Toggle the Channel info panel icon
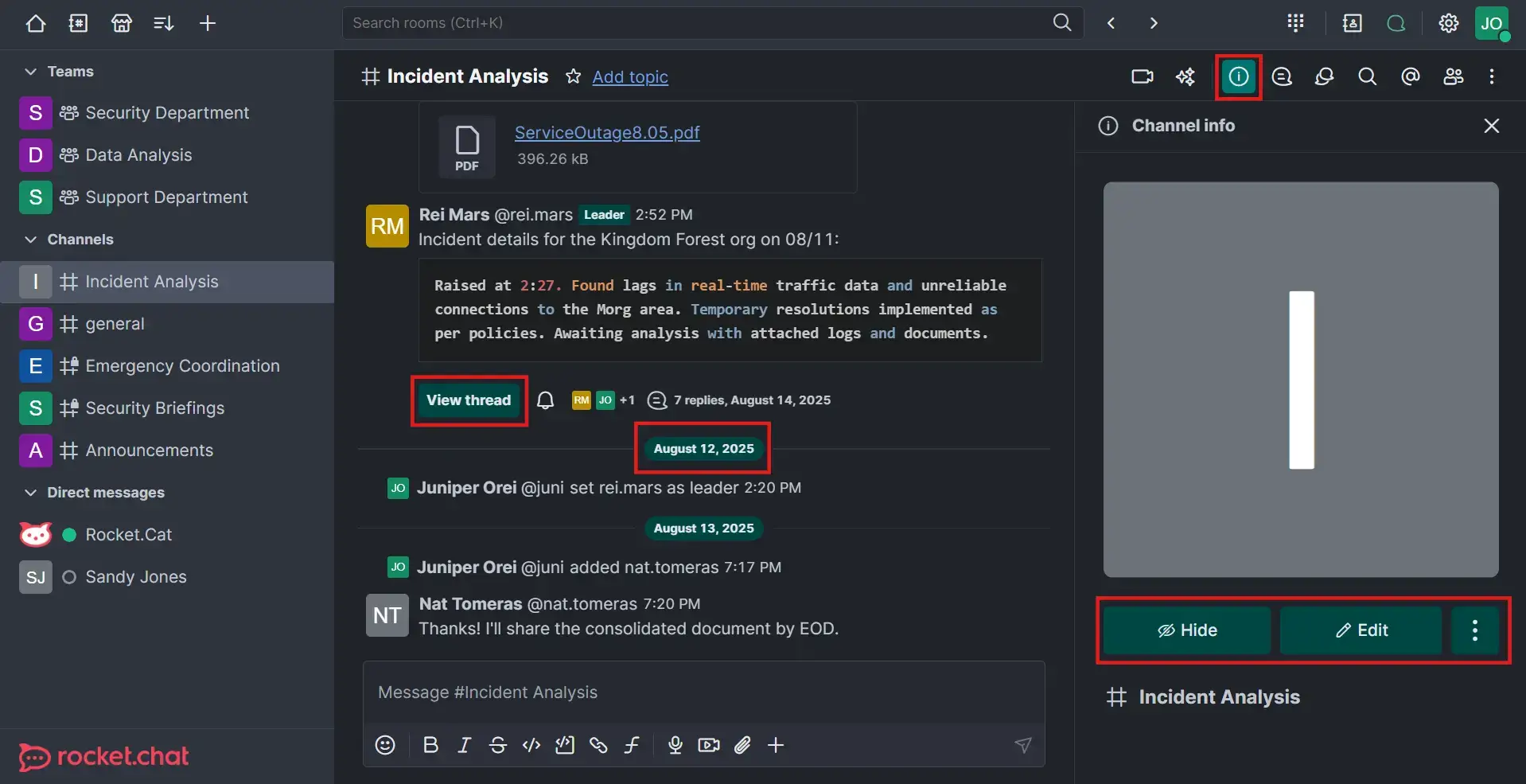The width and height of the screenshot is (1526, 784). (x=1239, y=76)
